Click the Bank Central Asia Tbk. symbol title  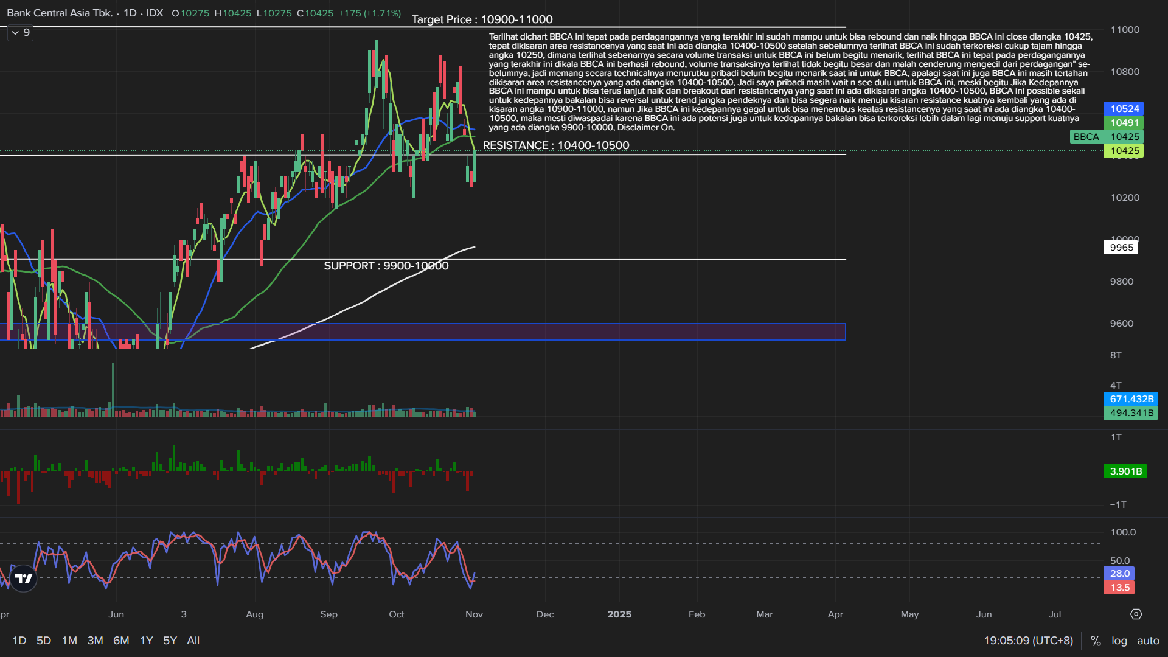(60, 13)
